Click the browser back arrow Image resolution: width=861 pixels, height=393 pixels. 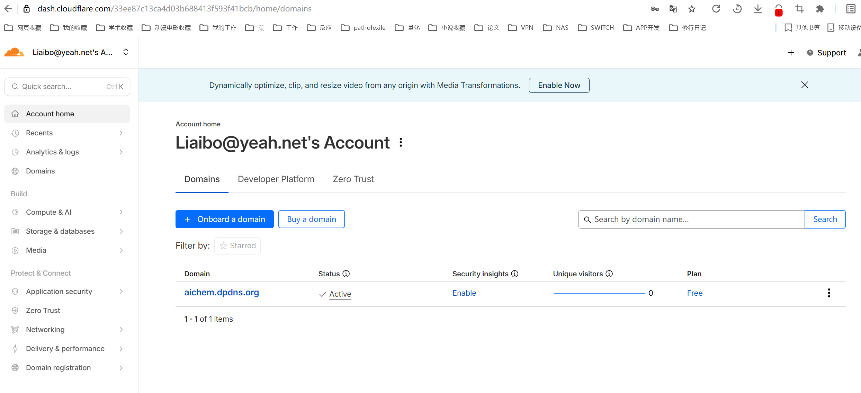[8, 9]
